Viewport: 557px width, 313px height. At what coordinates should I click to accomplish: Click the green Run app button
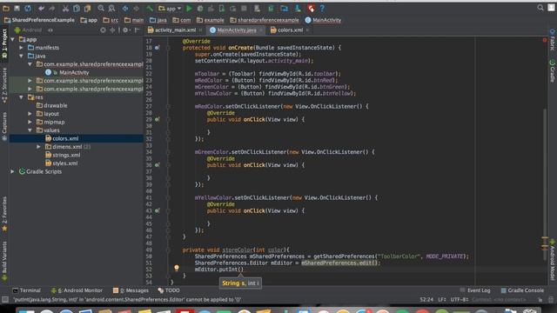(190, 8)
